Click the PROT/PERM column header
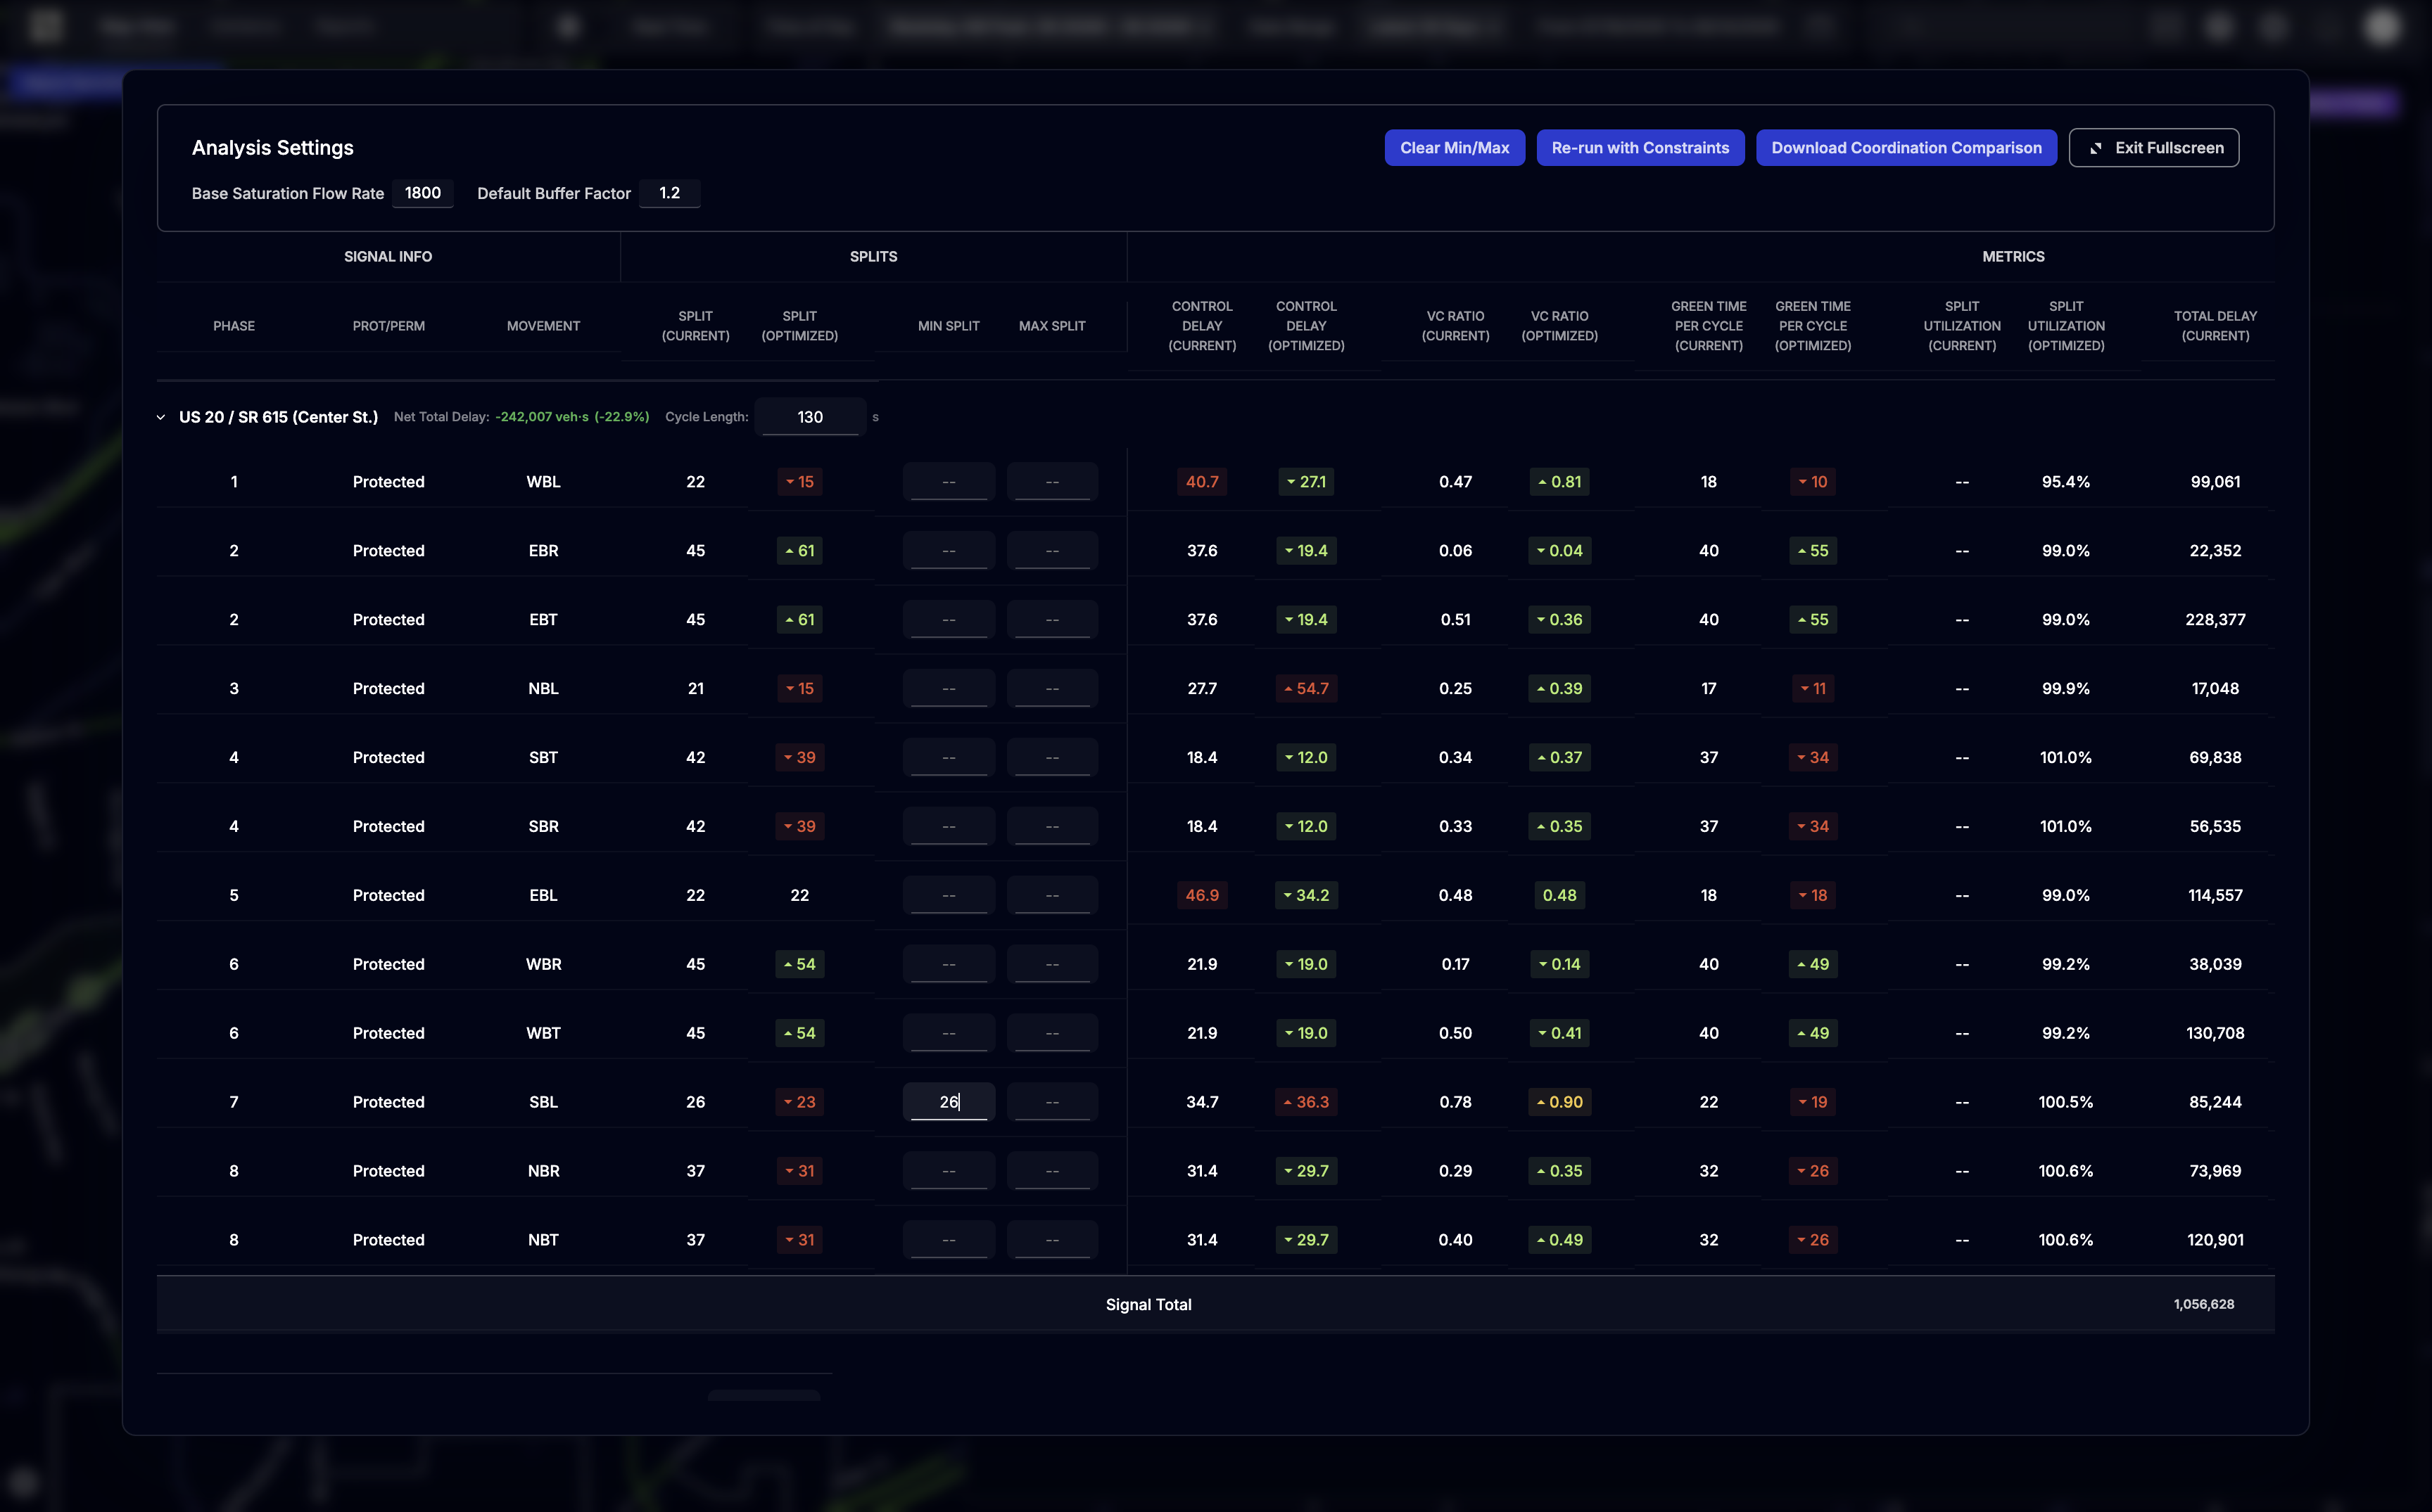 coord(388,326)
